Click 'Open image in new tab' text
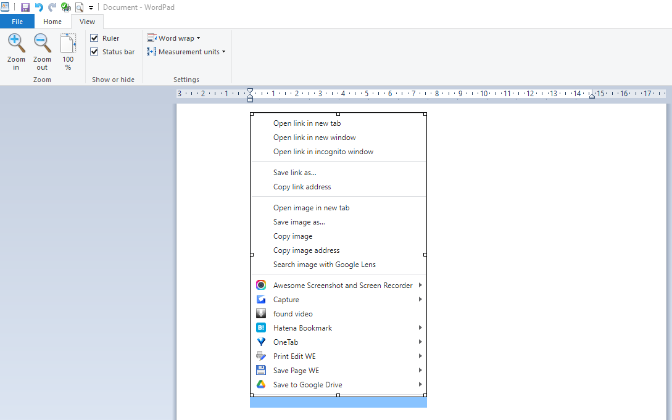Viewport: 672px width, 420px height. (x=311, y=208)
